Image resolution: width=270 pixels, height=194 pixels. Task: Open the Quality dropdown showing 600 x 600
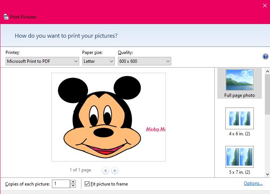tap(144, 61)
